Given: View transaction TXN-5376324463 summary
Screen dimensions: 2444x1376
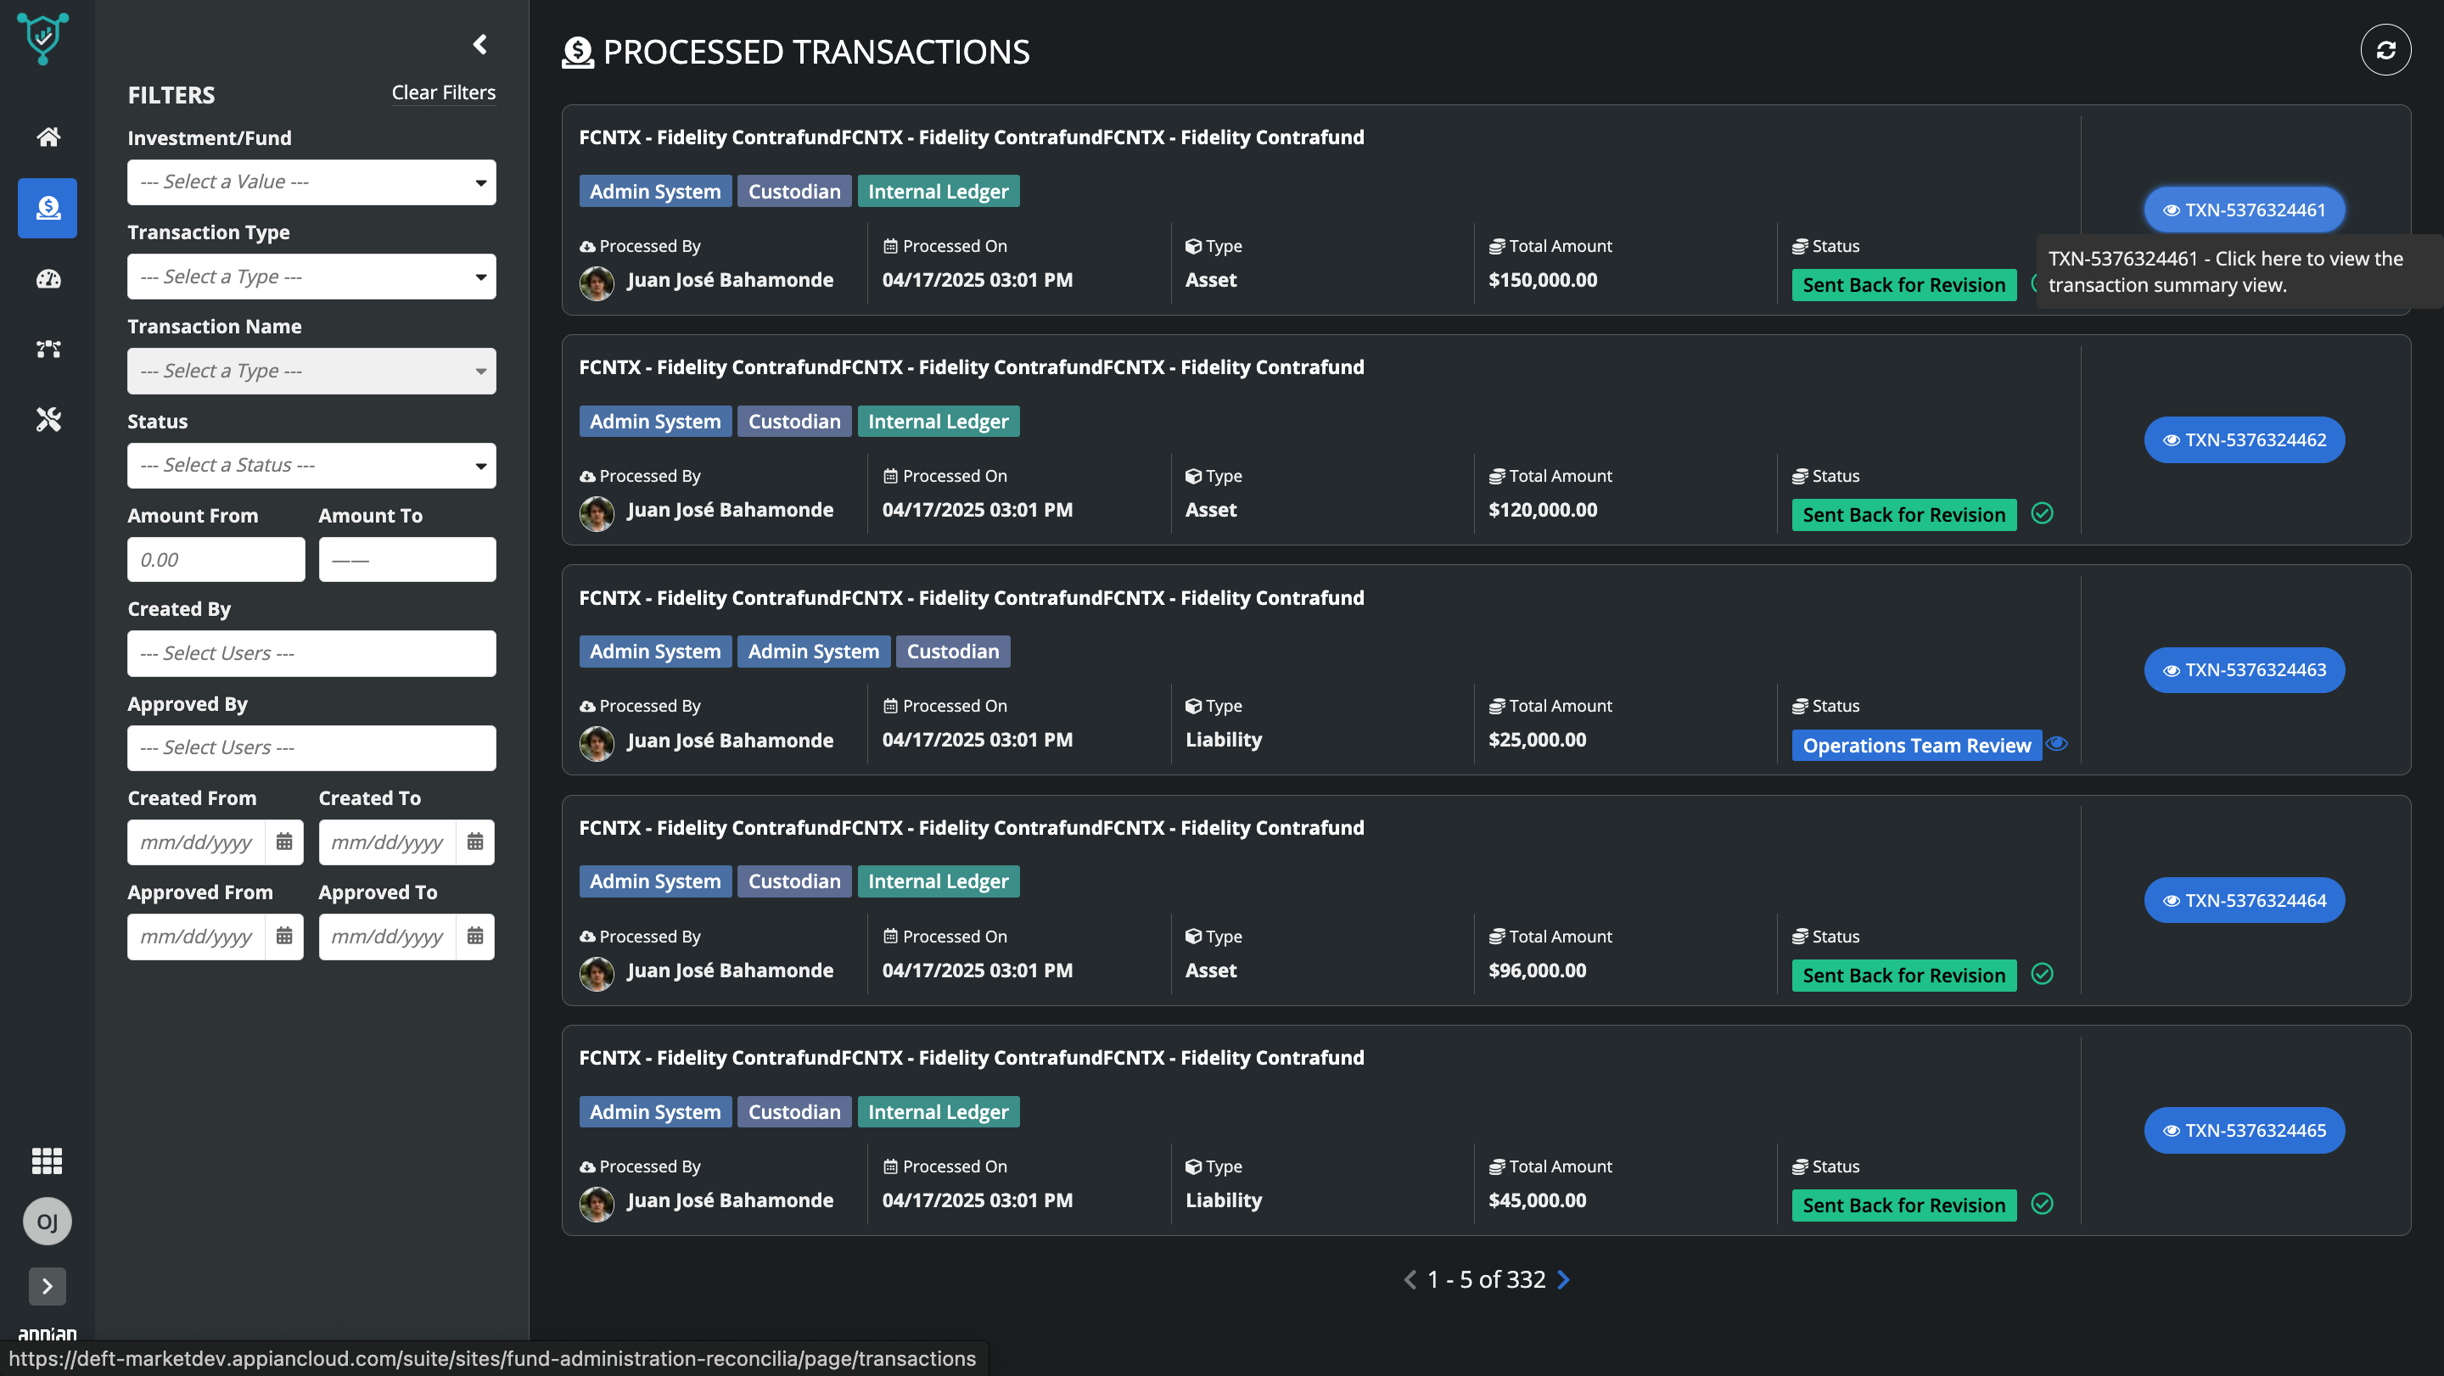Looking at the screenshot, I should point(2244,670).
